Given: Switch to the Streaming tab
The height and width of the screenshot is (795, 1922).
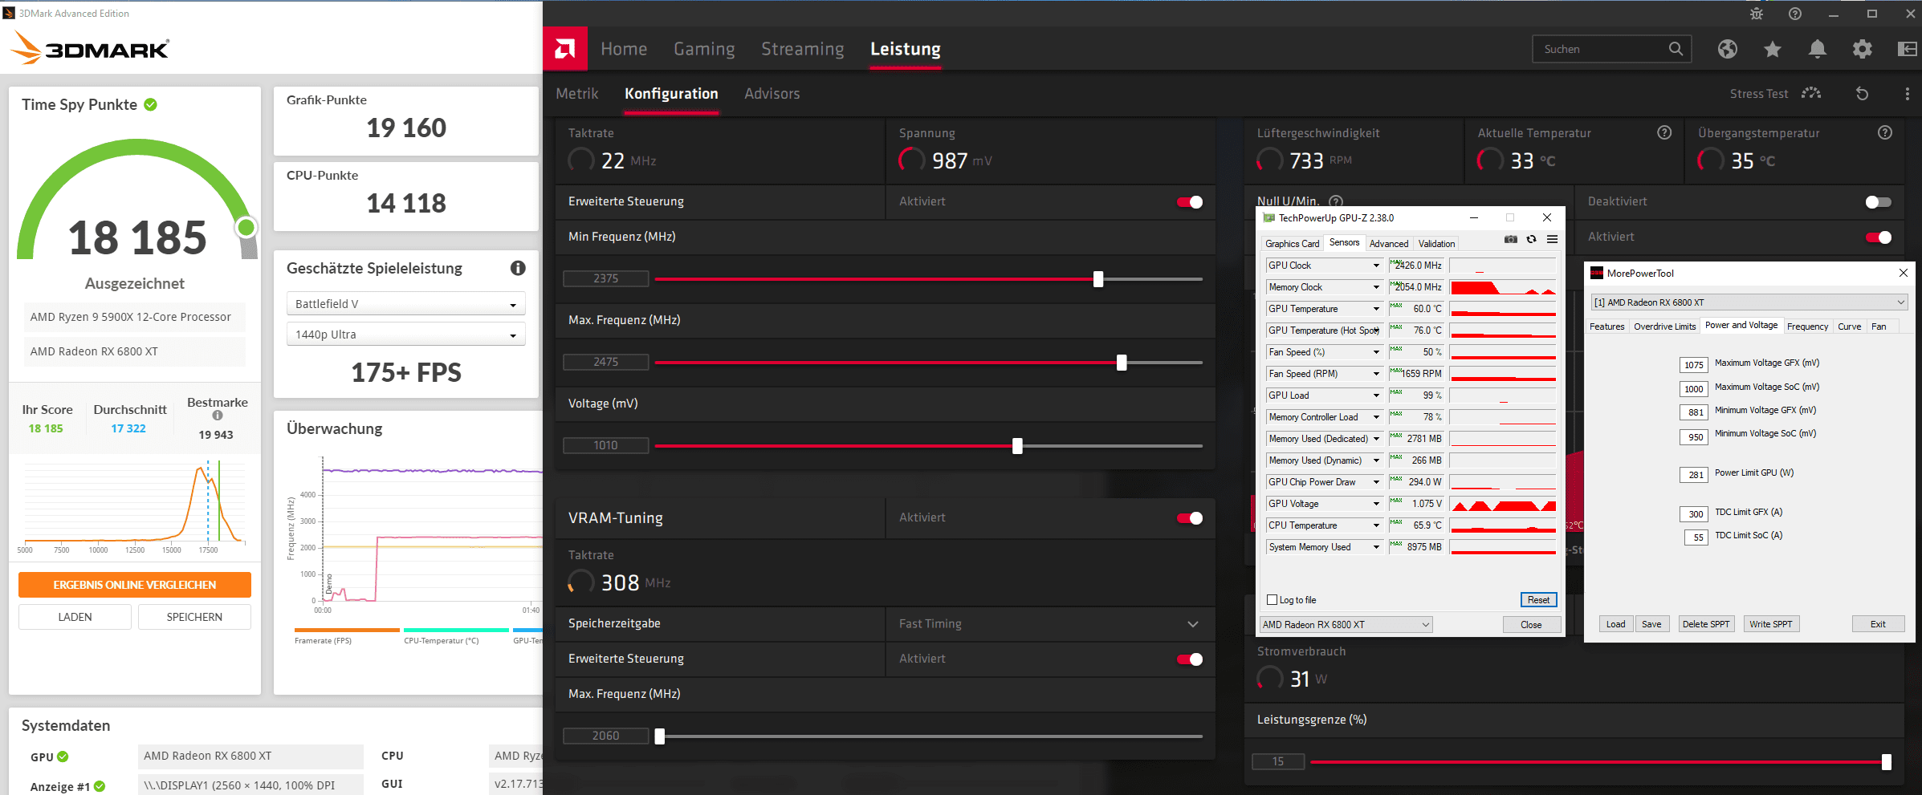Looking at the screenshot, I should tap(803, 49).
